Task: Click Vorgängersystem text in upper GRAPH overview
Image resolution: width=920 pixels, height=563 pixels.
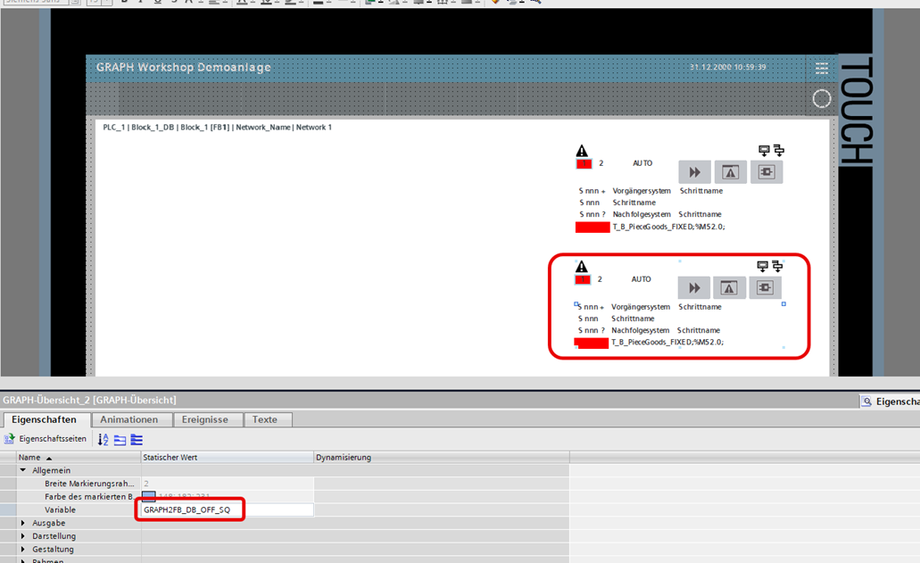Action: tap(642, 191)
